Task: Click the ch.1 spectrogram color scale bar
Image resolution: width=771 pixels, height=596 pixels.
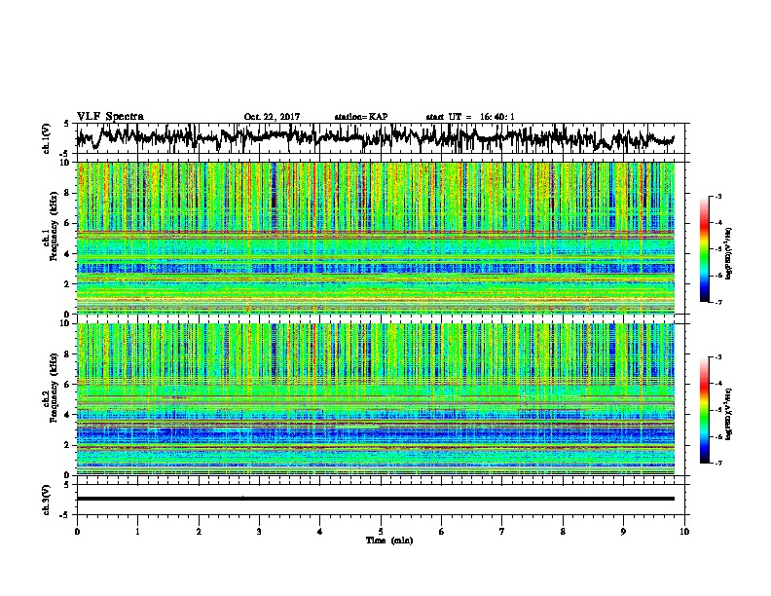Action: [705, 249]
